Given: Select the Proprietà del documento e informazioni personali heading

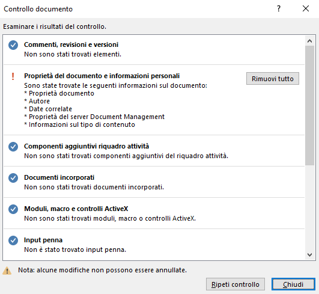Looking at the screenshot, I should 102,76.
